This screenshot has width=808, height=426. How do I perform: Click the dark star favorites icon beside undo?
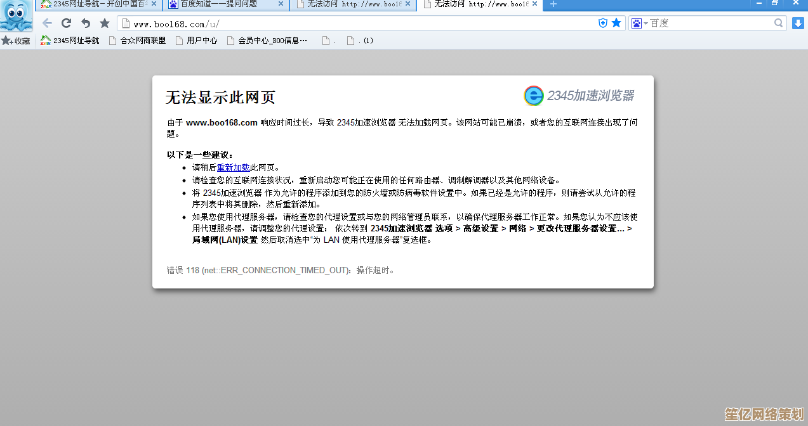(x=105, y=23)
